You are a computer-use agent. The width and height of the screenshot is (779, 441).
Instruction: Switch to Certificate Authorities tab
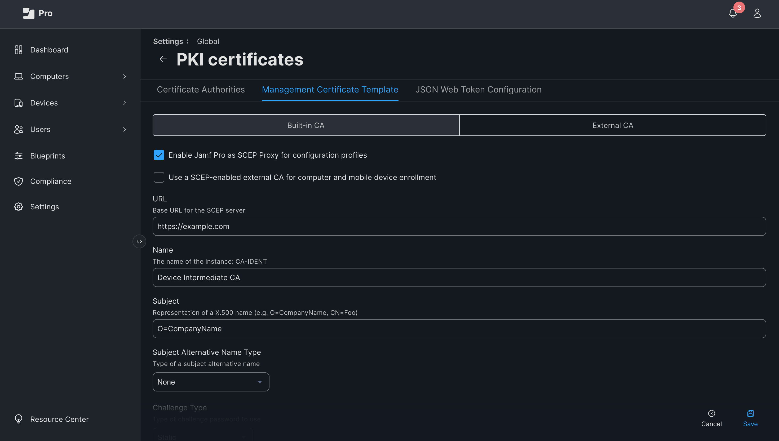click(201, 90)
